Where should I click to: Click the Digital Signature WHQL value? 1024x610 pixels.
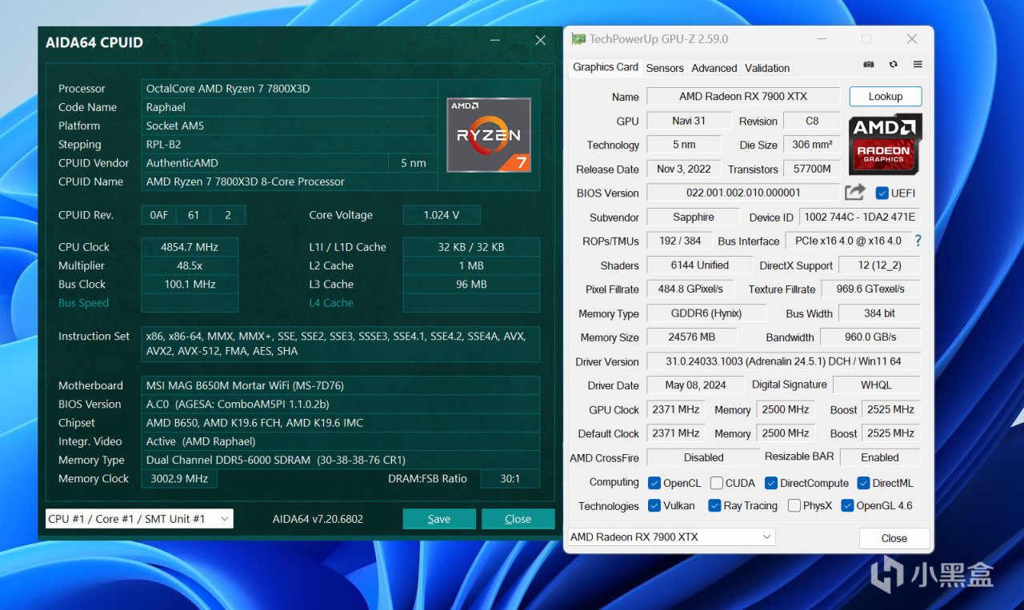pos(876,385)
